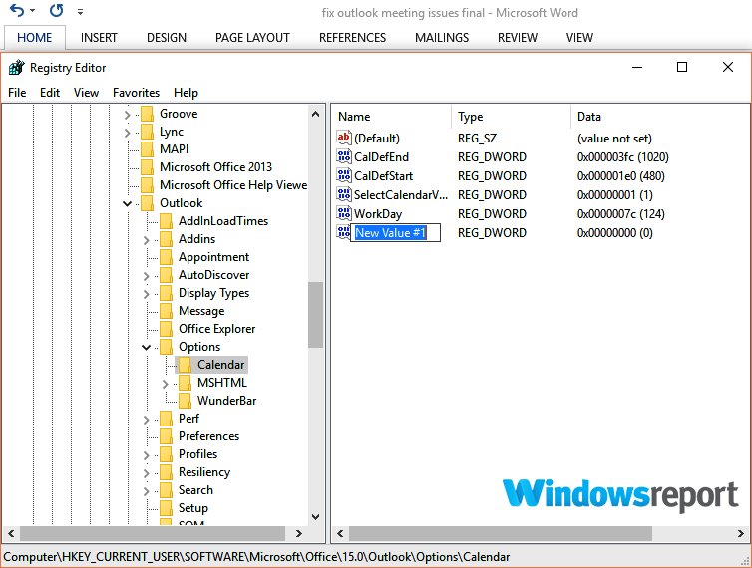This screenshot has height=568, width=752.
Task: Expand the Profiles tree node
Action: click(147, 455)
